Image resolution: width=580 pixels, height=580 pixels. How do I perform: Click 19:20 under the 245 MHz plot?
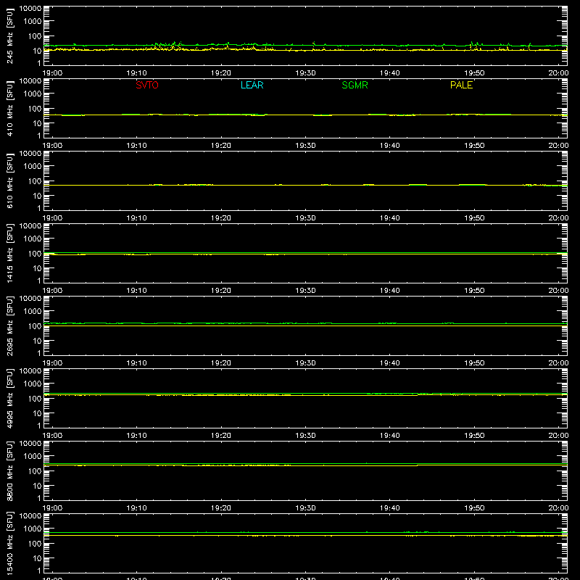(x=221, y=73)
